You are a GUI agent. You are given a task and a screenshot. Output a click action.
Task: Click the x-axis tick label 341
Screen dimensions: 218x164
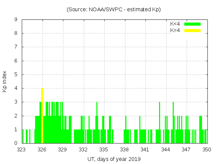[x=145, y=150]
